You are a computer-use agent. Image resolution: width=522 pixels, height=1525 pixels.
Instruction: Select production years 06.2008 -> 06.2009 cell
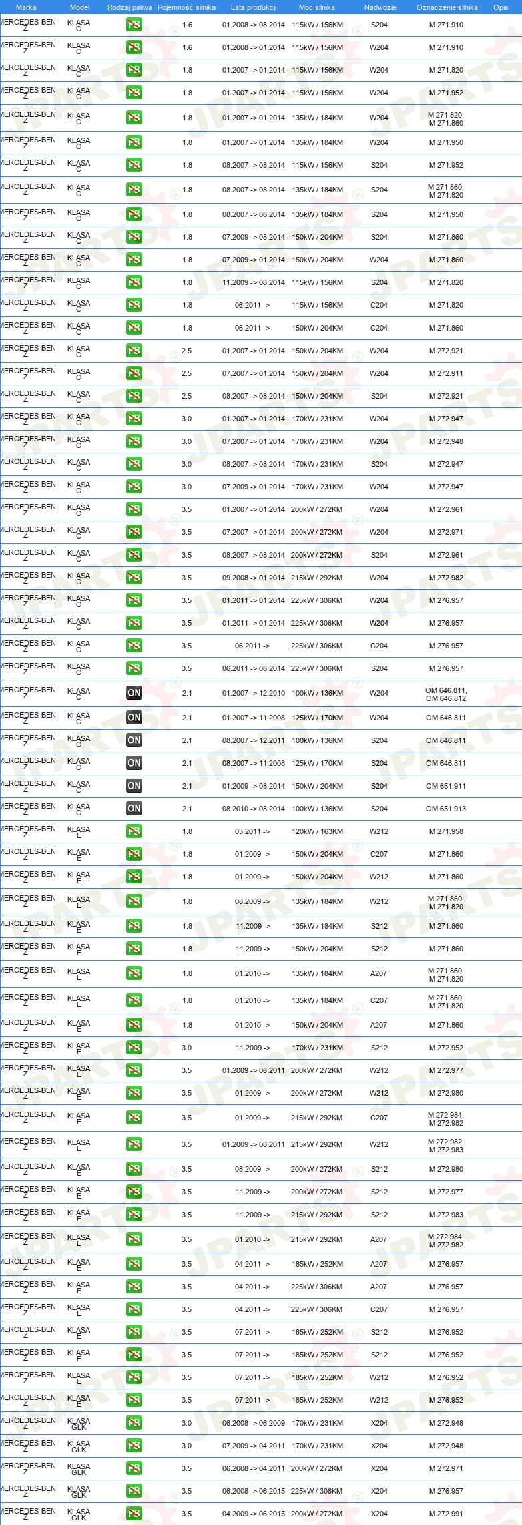pos(254,1424)
